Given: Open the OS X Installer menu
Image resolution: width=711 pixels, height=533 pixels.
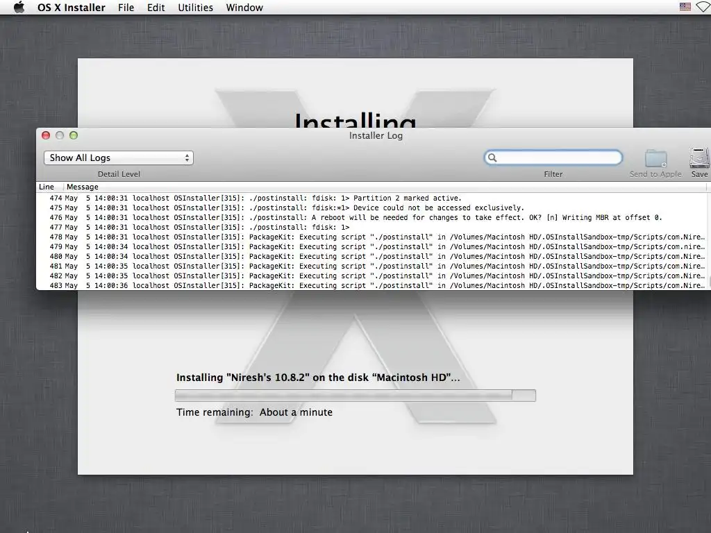Looking at the screenshot, I should tap(72, 8).
